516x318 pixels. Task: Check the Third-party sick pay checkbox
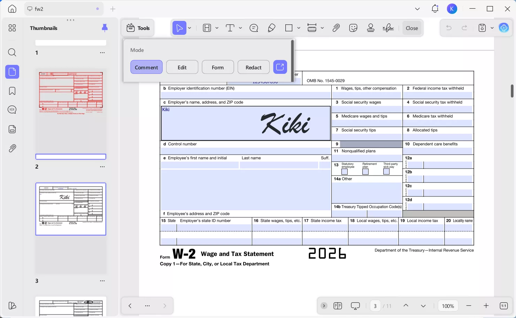[386, 172]
